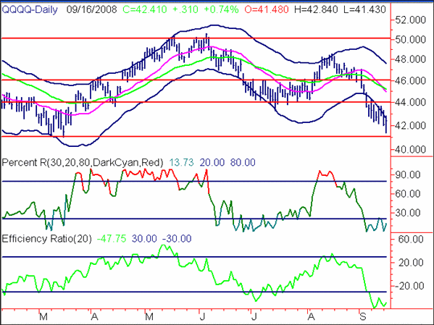434x325 pixels.
Task: Click the Percent R indicator label
Action: click(83, 162)
